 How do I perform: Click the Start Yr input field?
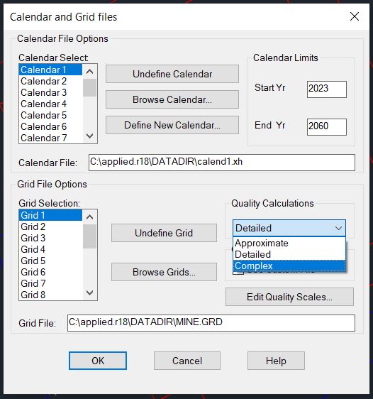click(x=327, y=89)
